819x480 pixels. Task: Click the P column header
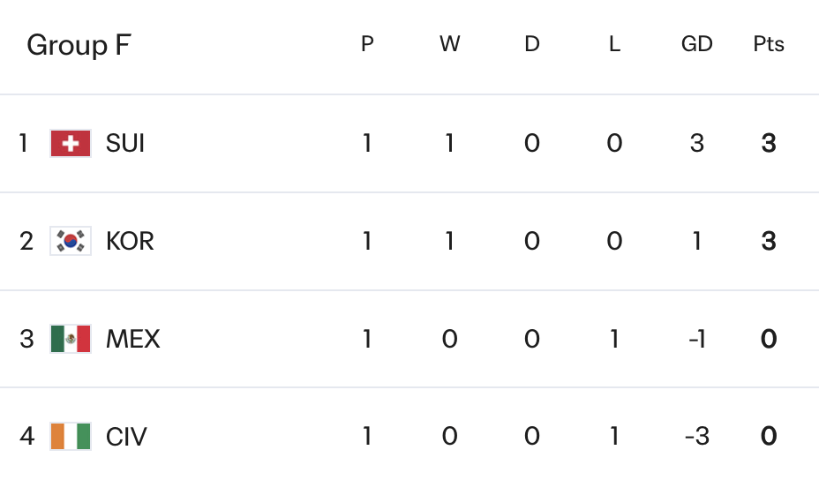[367, 44]
